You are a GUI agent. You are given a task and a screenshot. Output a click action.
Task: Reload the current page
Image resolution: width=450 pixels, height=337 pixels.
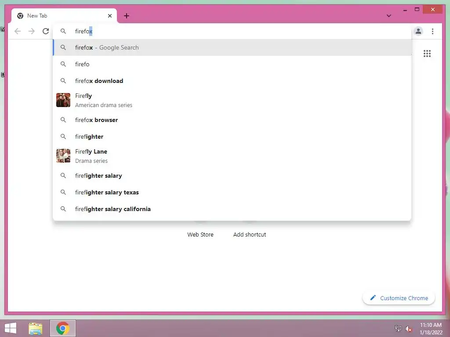point(46,31)
